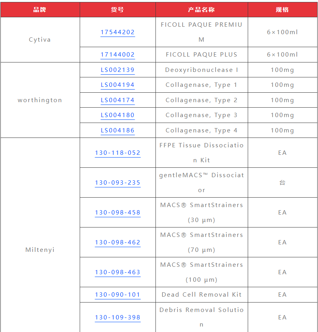Open product link 17544202
This screenshot has width=318, height=332.
tap(117, 32)
